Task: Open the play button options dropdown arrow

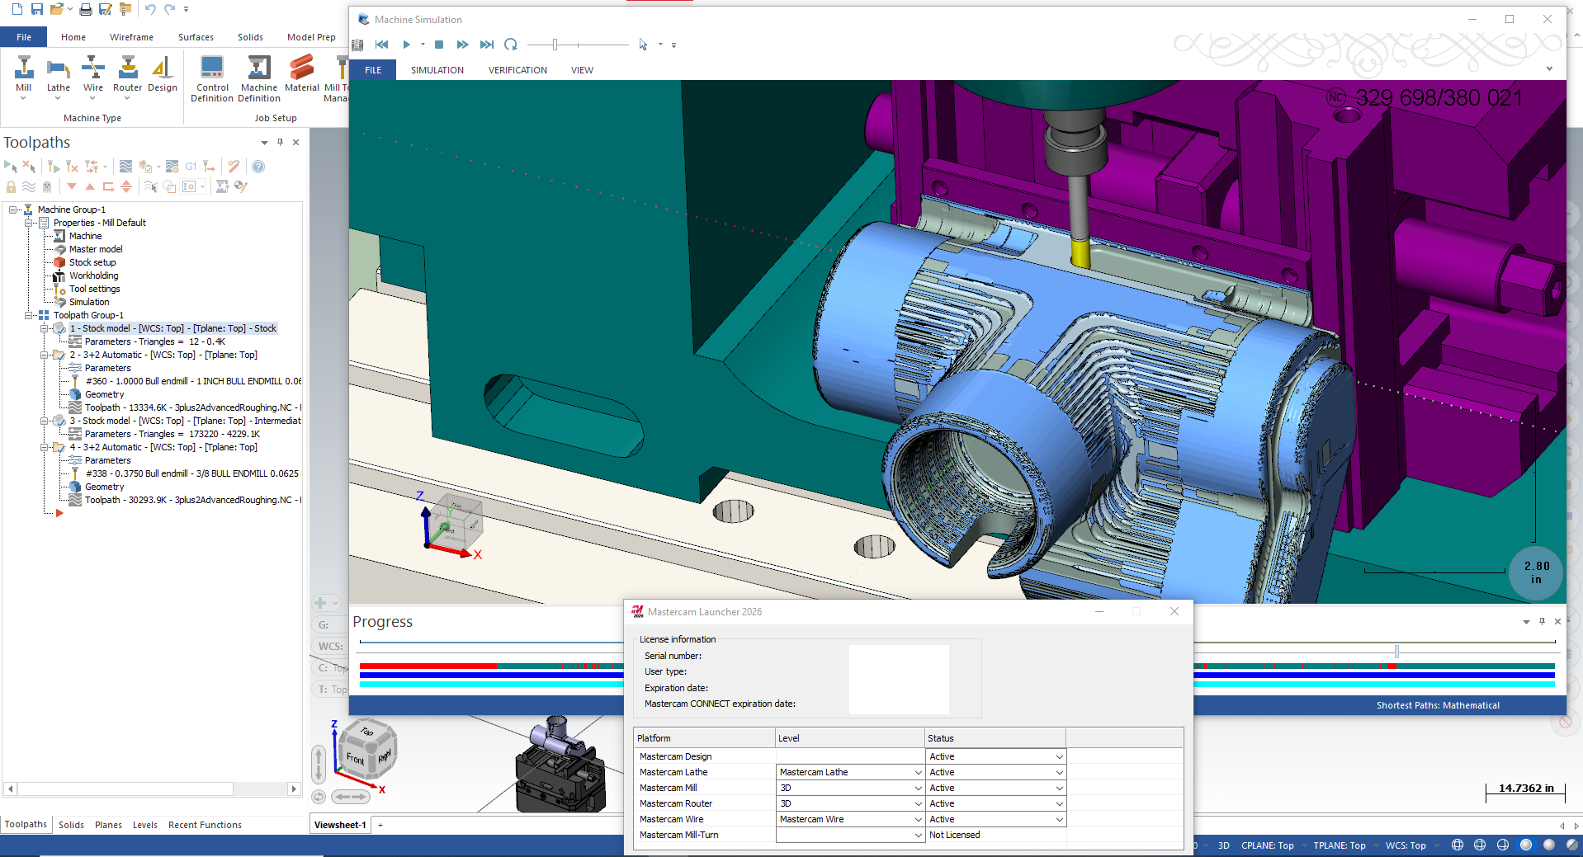Action: pos(423,45)
